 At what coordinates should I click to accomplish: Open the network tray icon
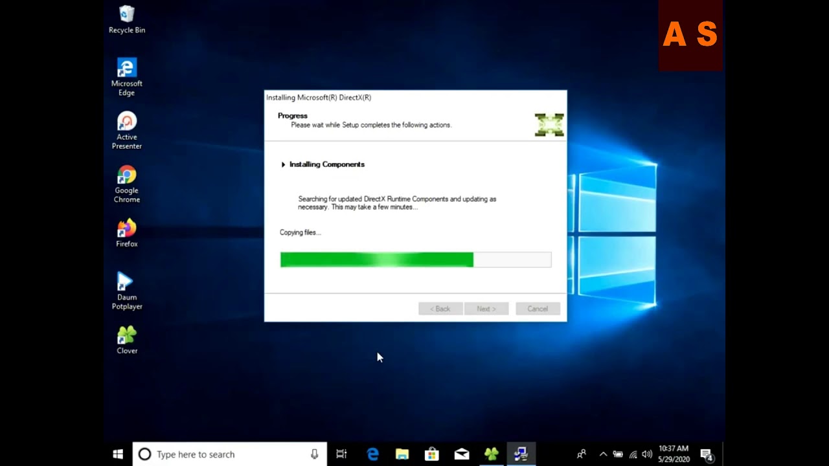(633, 454)
